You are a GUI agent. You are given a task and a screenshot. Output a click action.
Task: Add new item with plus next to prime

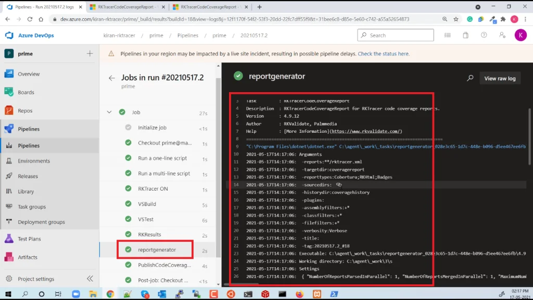point(90,54)
